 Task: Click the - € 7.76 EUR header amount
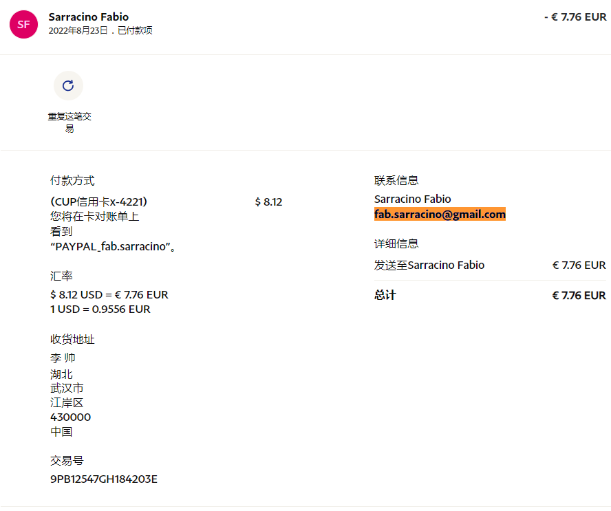(575, 17)
